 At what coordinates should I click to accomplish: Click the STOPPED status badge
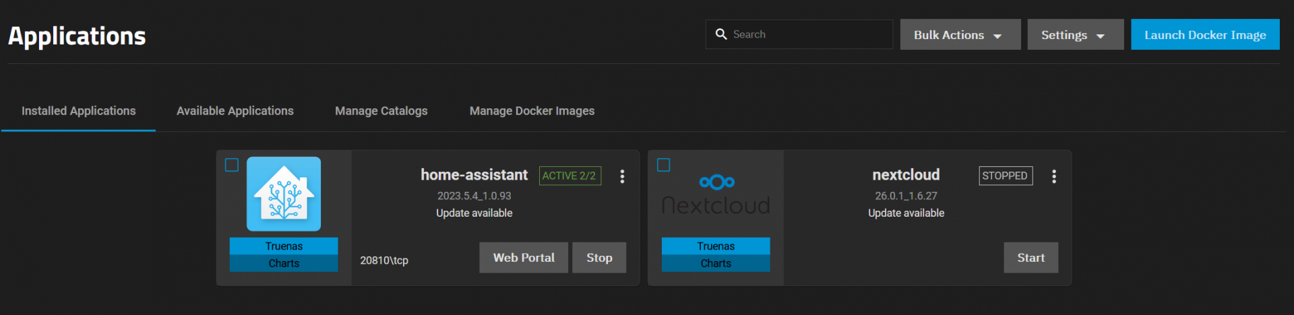point(1006,176)
